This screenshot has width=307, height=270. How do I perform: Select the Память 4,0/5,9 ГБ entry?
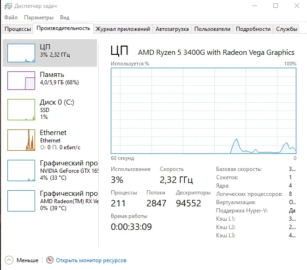click(x=50, y=81)
